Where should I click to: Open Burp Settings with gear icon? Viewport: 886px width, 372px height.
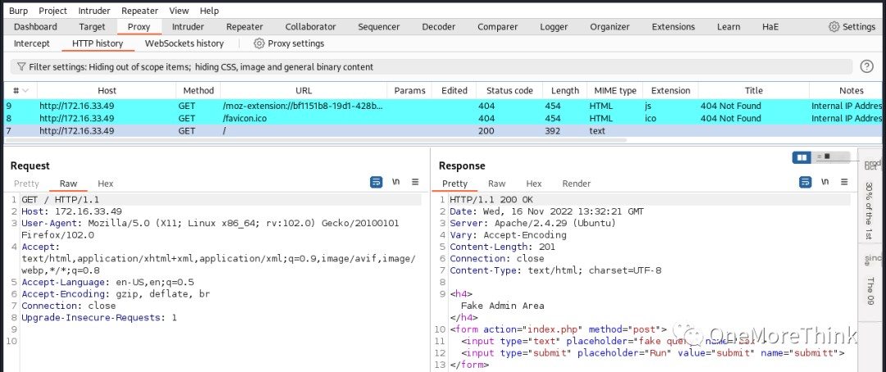852,26
